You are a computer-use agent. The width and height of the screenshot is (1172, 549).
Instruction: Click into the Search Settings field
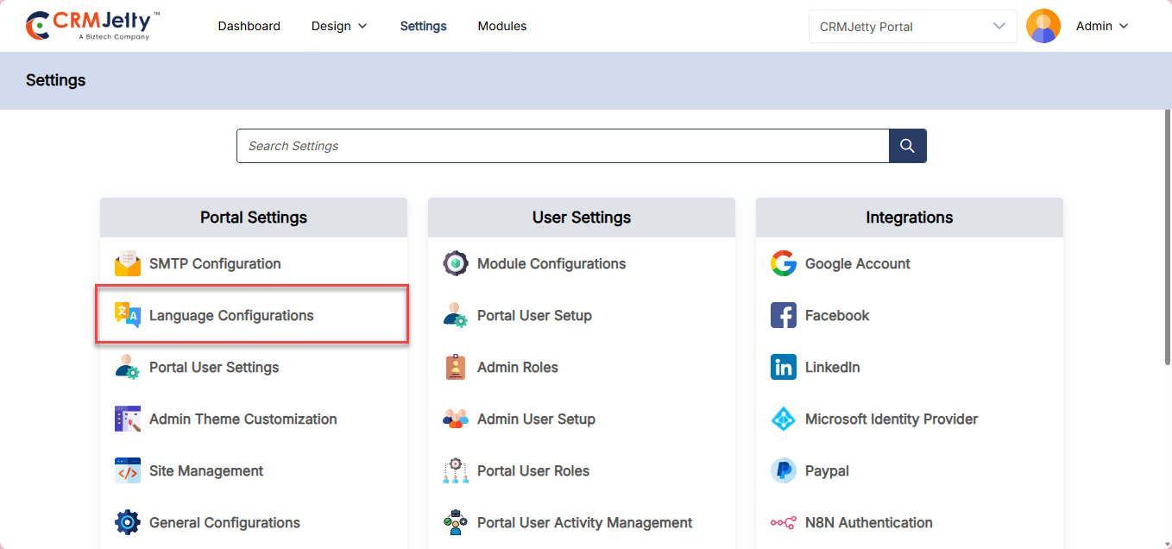(x=563, y=146)
